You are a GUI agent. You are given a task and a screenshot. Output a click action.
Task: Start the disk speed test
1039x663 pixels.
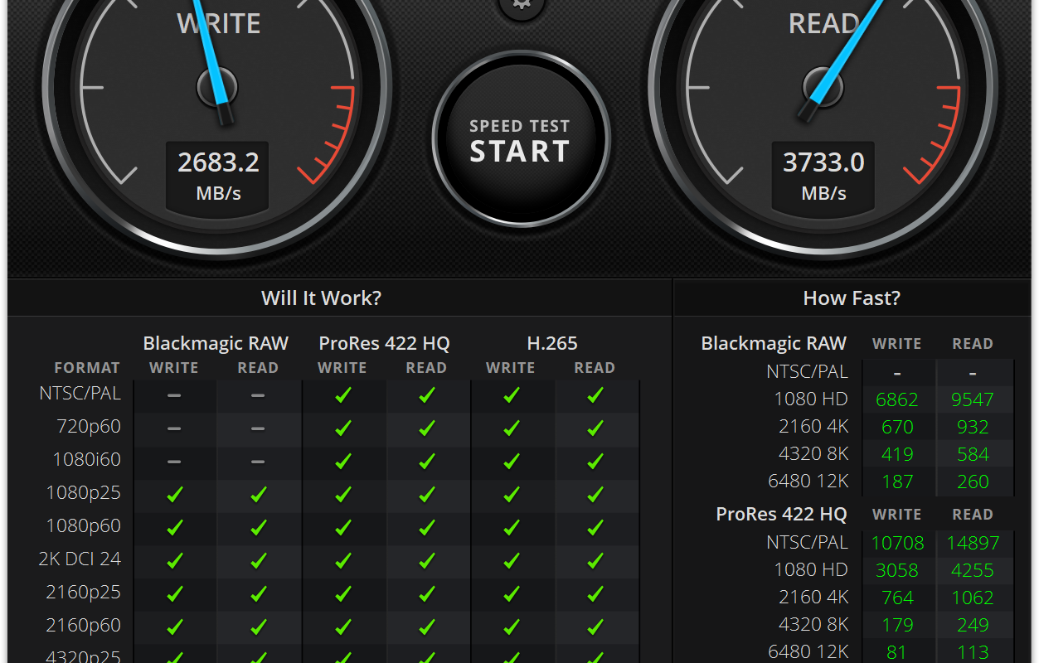coord(521,140)
